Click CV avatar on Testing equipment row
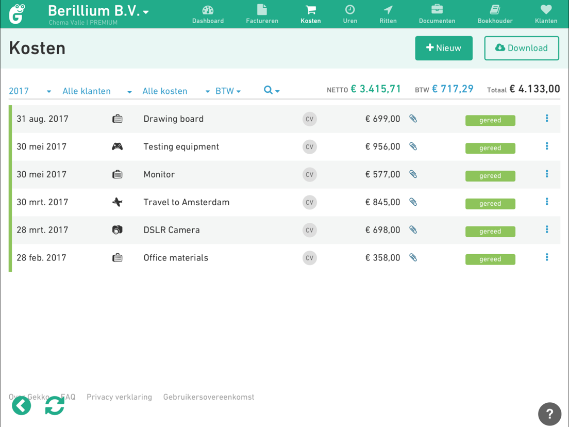Viewport: 569px width, 427px height. tap(310, 146)
